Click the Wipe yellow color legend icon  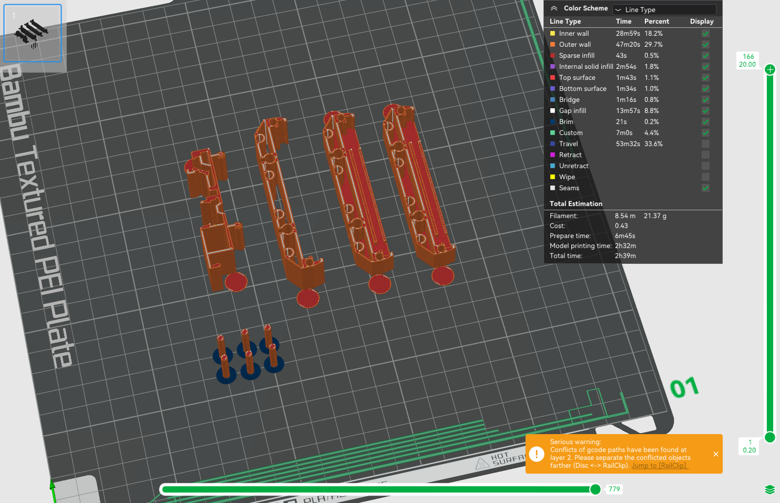pyautogui.click(x=552, y=177)
